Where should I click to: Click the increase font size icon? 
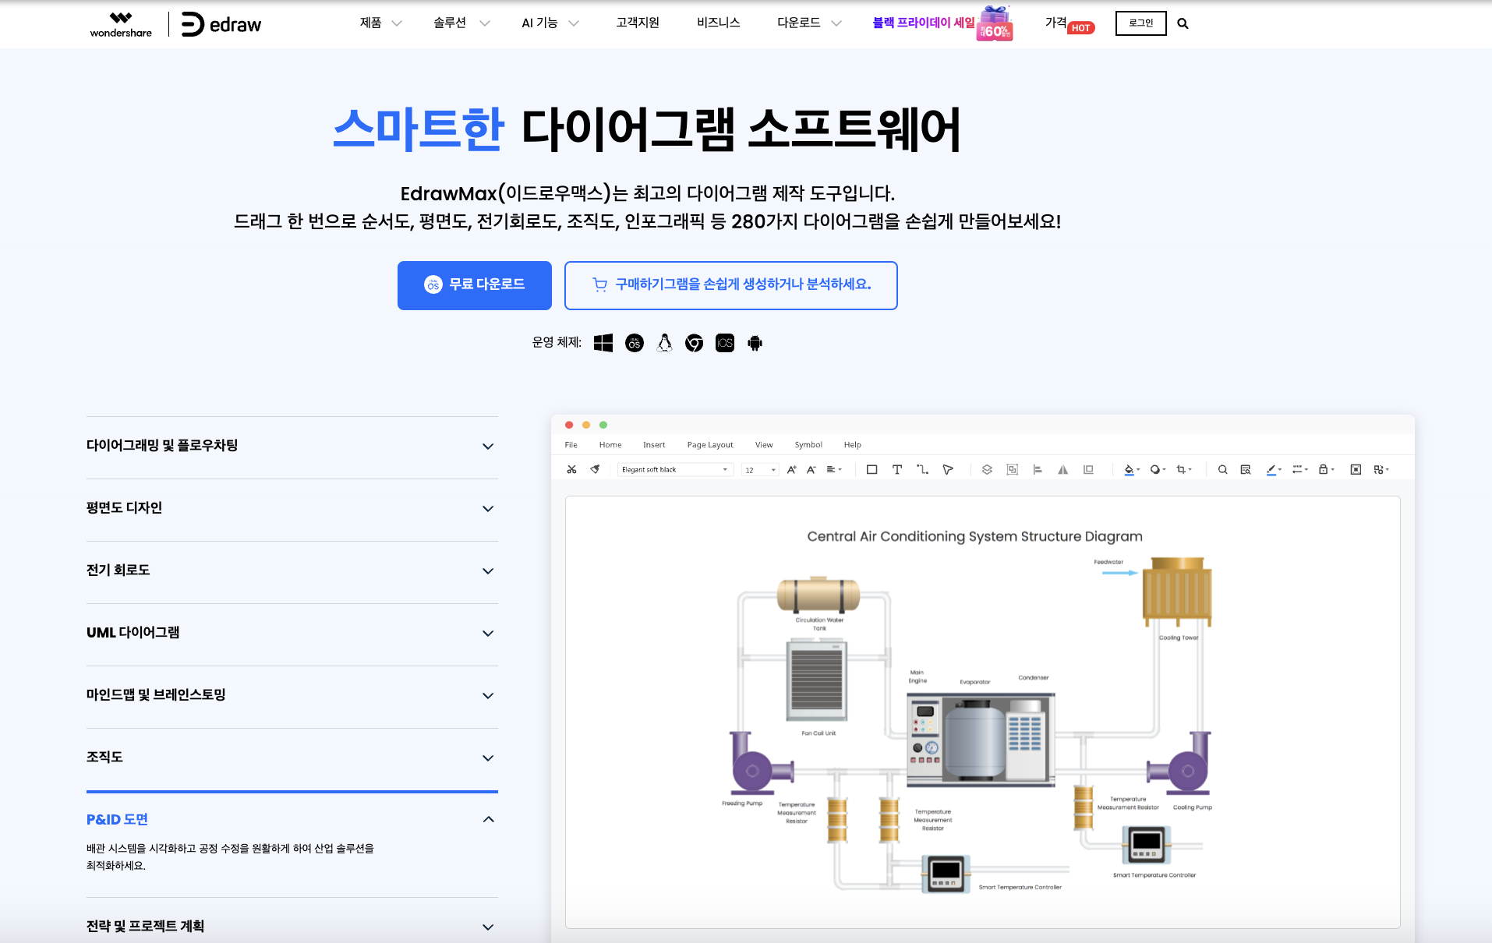pos(791,469)
